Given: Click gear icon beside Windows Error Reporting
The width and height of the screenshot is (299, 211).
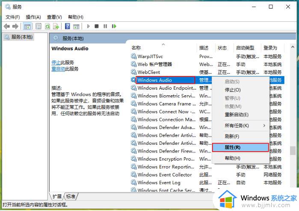Looking at the screenshot, I should (133, 167).
